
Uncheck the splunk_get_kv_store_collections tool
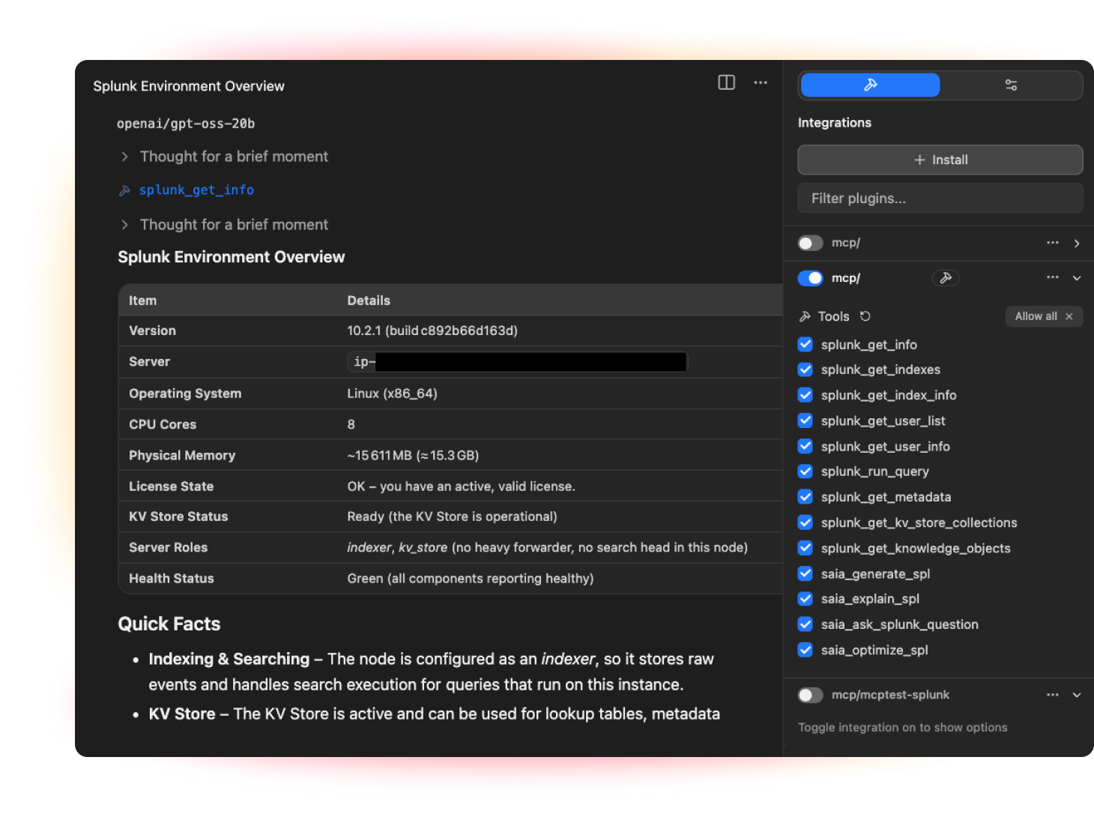[x=806, y=522]
